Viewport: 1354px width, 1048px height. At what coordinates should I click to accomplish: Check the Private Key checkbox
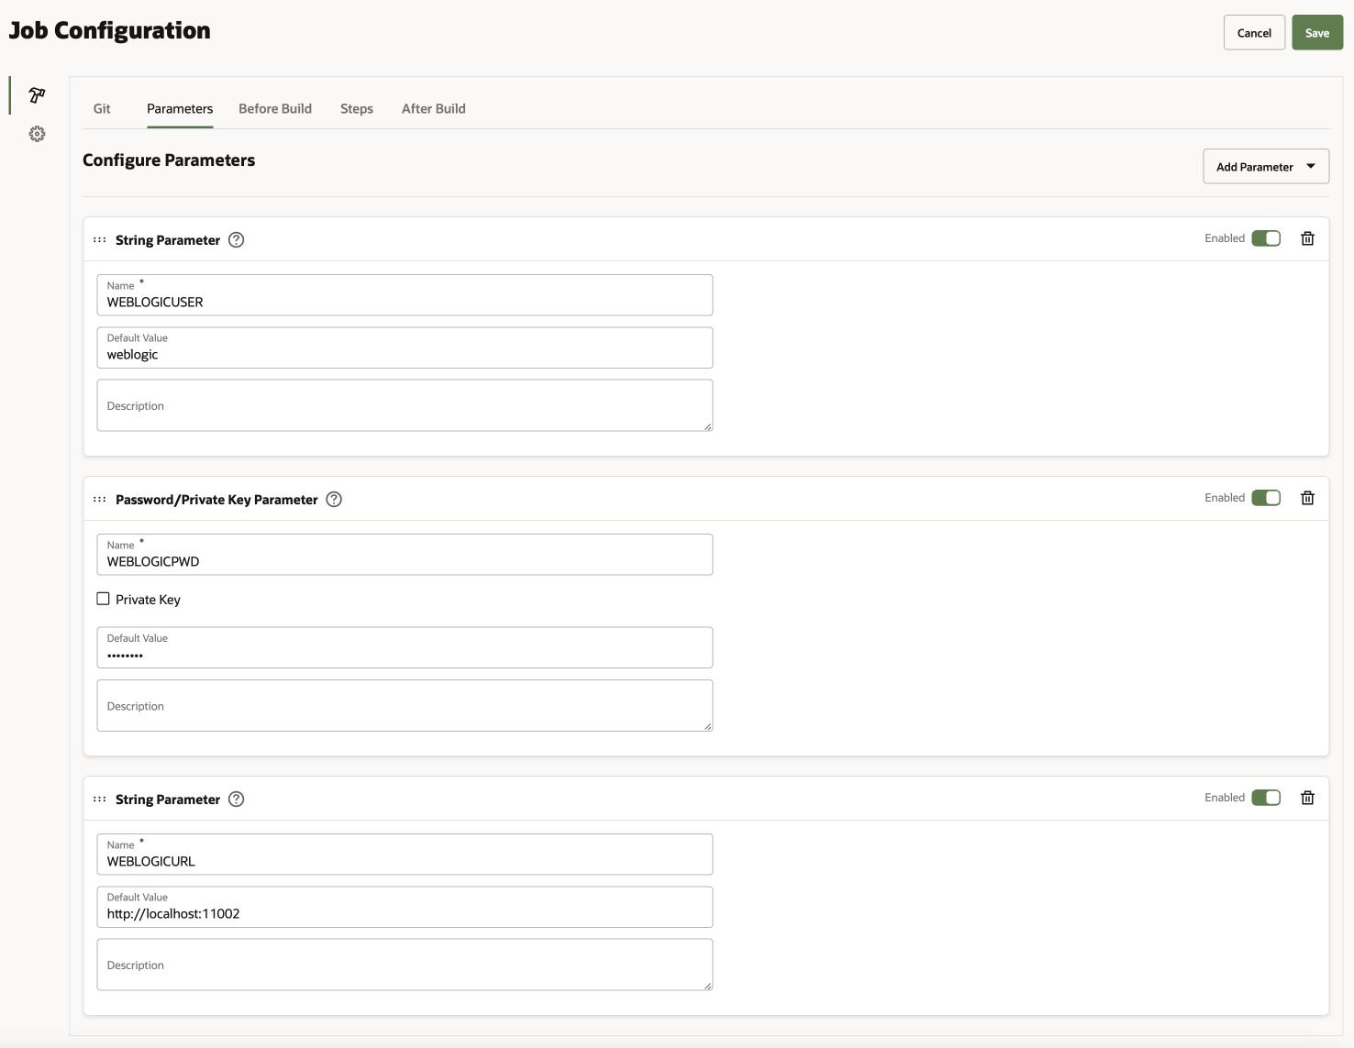point(103,599)
